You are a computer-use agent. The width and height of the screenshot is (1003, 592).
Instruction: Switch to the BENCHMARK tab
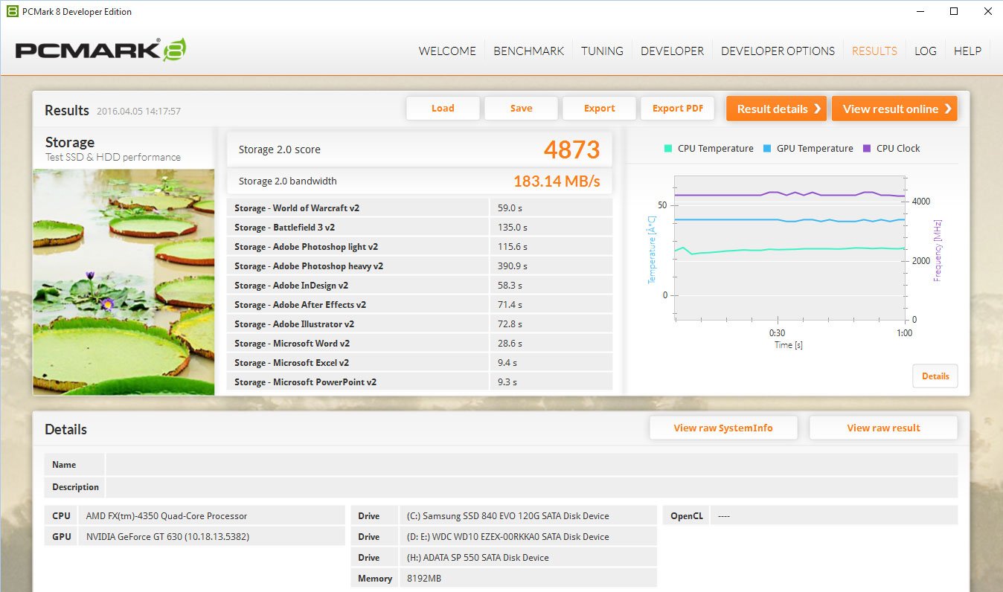tap(528, 51)
